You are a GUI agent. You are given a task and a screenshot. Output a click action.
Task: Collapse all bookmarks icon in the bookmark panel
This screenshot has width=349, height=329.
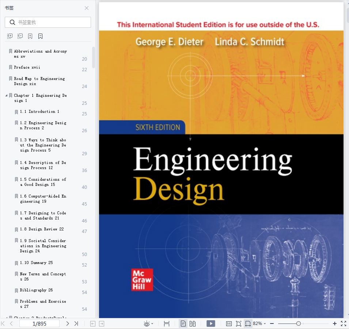(x=20, y=36)
